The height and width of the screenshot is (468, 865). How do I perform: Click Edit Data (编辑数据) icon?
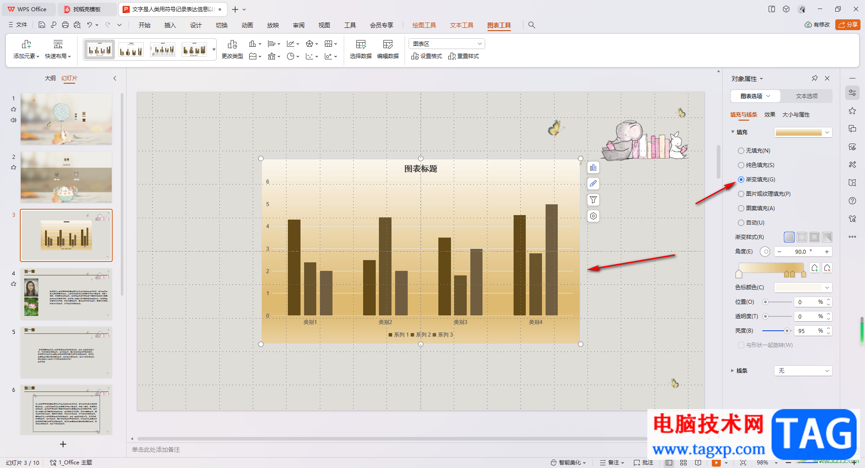[388, 45]
